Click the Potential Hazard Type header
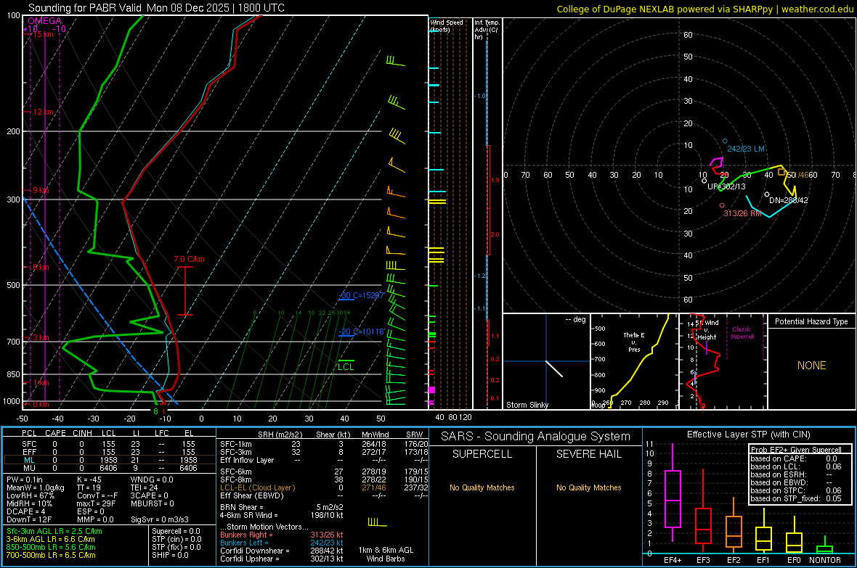857x568 pixels. pos(811,321)
